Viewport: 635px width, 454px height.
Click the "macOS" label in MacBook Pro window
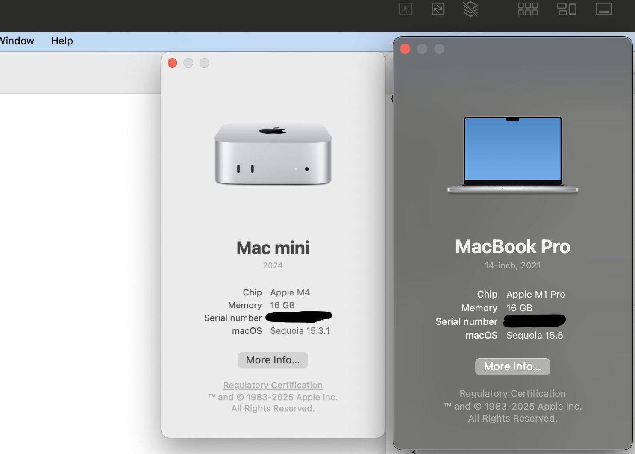(482, 335)
